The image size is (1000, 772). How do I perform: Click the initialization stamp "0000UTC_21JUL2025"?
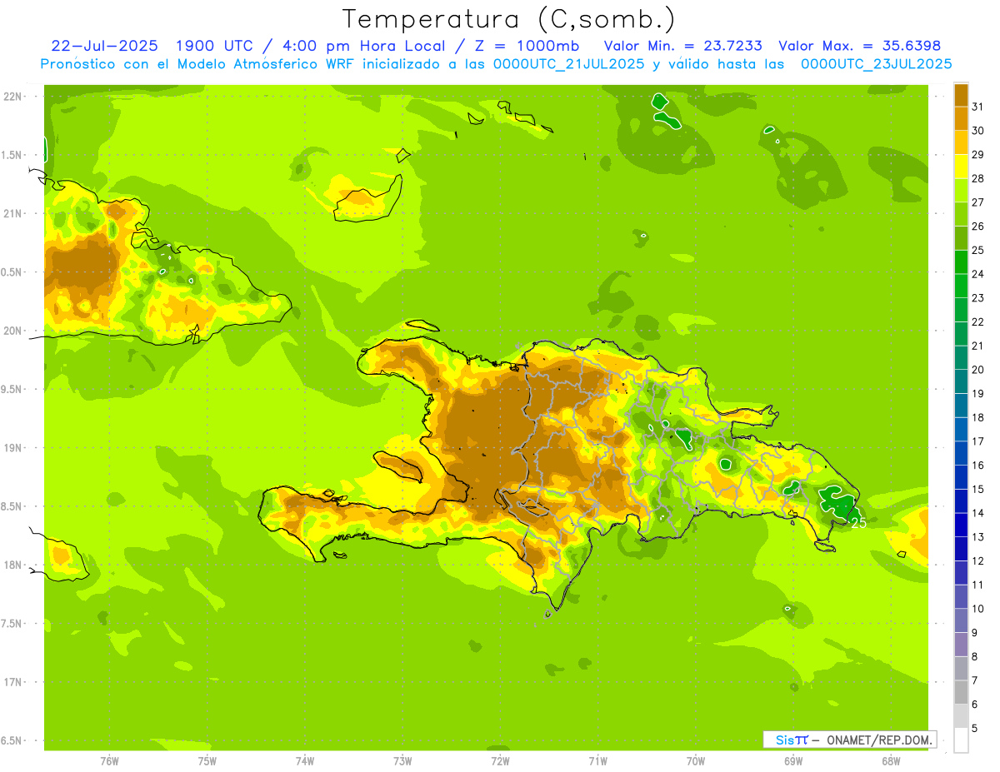(569, 64)
